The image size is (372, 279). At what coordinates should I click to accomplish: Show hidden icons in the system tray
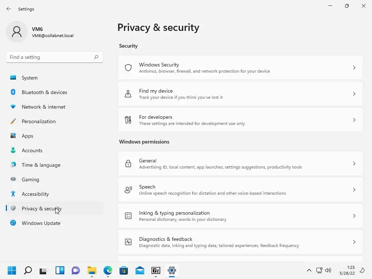click(309, 270)
